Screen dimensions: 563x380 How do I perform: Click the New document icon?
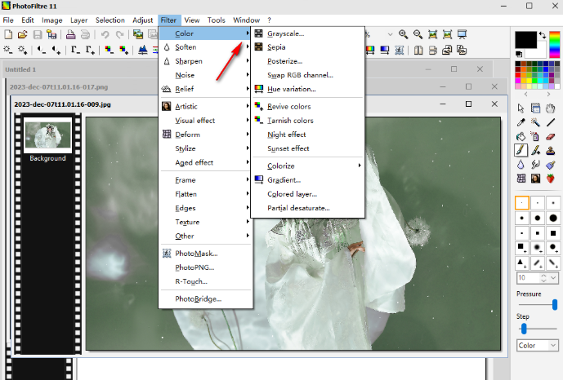click(8, 34)
